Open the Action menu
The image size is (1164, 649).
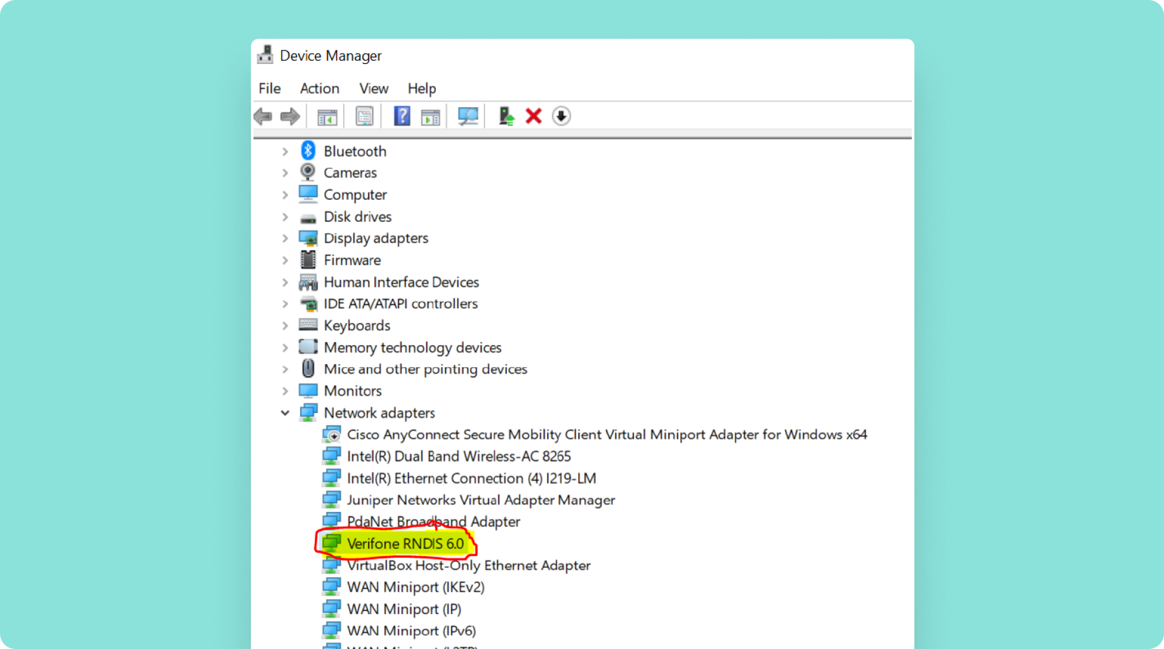(x=319, y=88)
